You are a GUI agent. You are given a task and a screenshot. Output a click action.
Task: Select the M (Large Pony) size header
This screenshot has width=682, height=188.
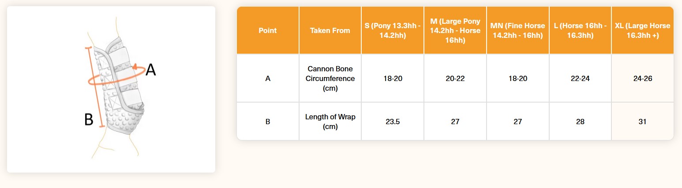click(x=455, y=30)
